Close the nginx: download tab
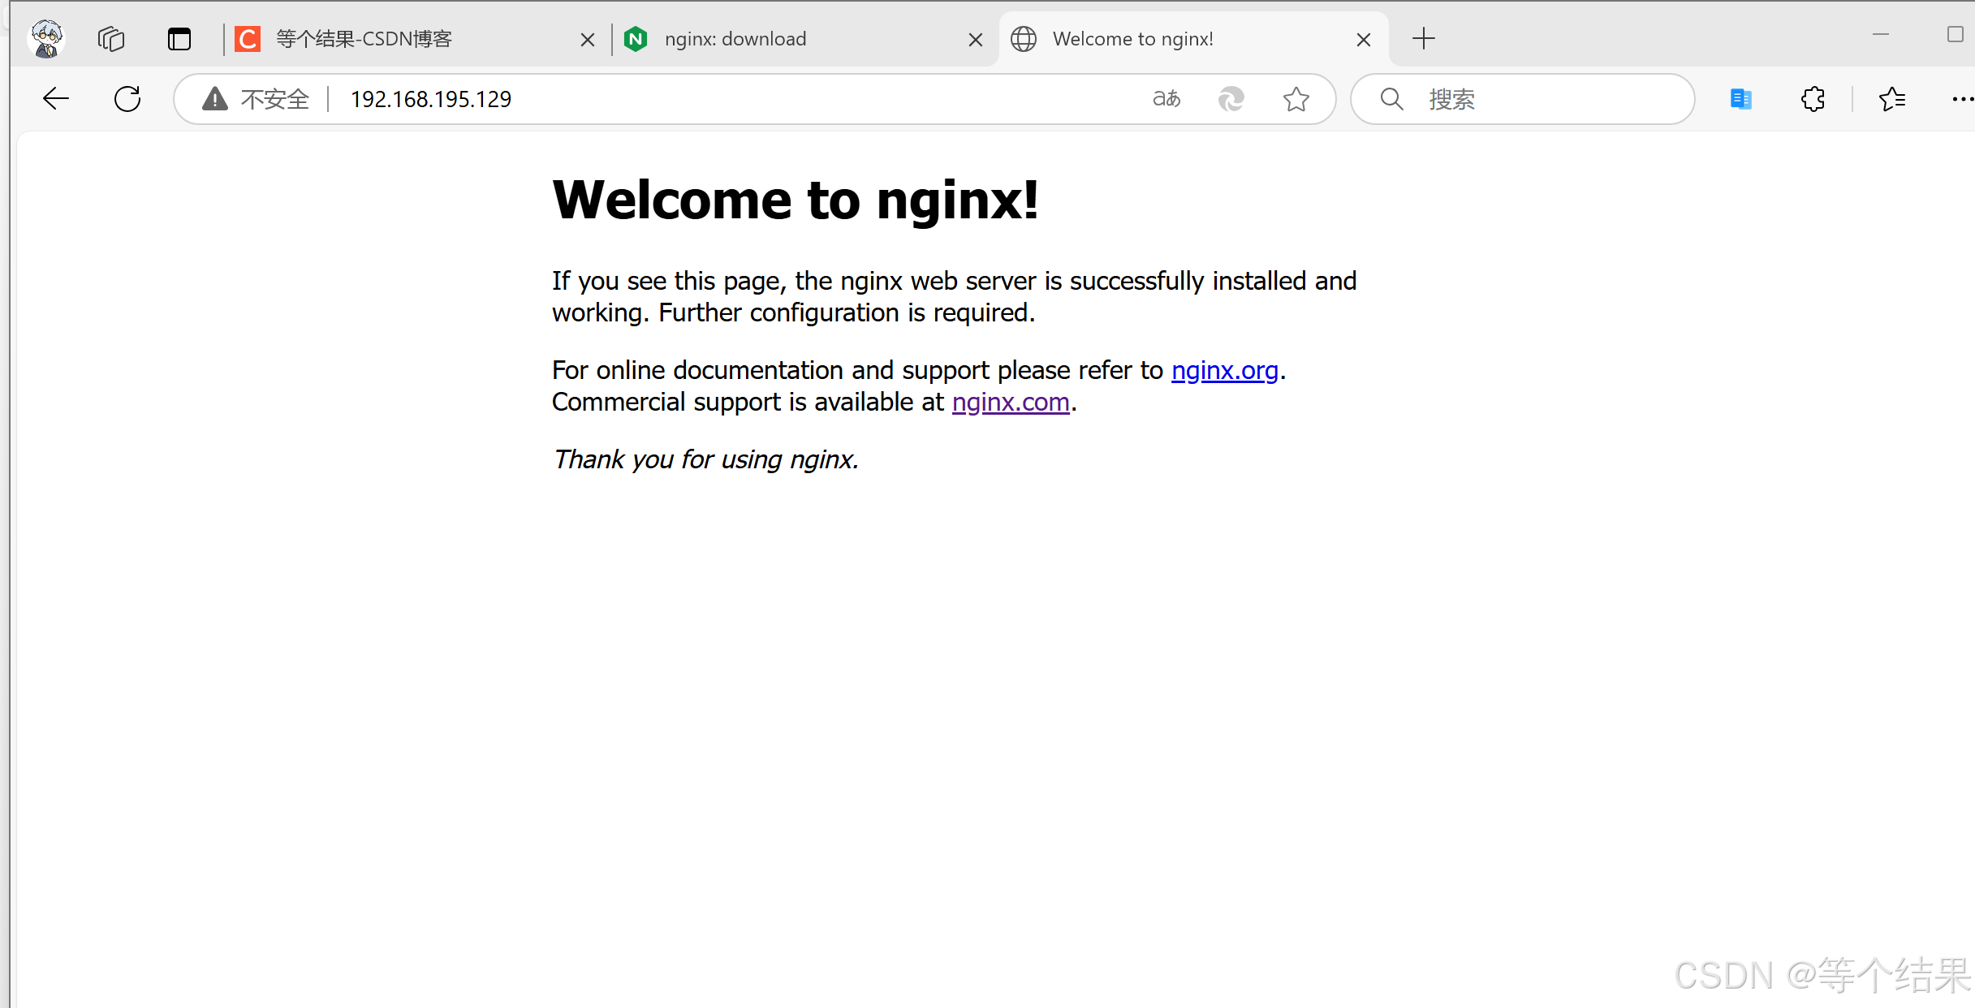The image size is (1975, 1008). pyautogui.click(x=976, y=39)
